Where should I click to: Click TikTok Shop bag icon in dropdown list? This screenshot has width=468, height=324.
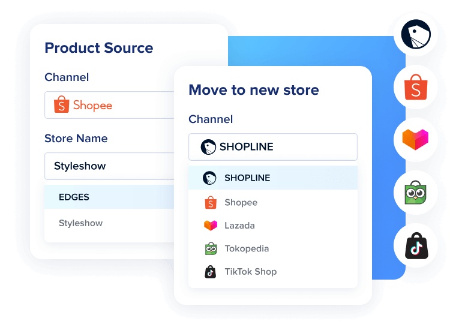point(211,272)
